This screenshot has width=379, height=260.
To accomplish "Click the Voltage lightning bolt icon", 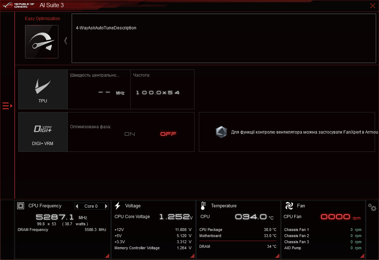I will pos(117,206).
